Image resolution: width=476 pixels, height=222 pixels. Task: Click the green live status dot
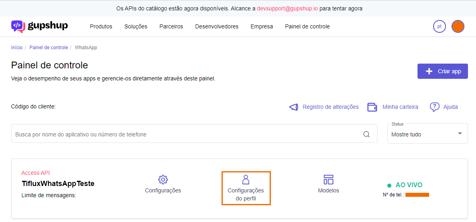(x=389, y=185)
